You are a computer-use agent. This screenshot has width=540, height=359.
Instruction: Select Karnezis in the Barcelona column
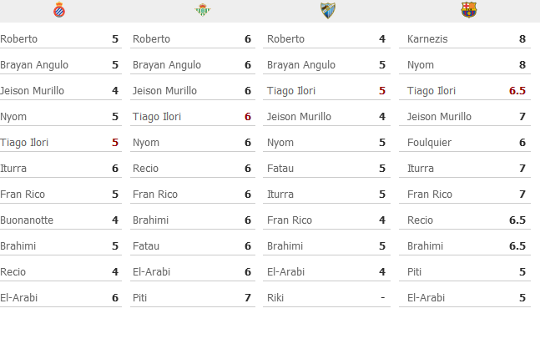(427, 39)
